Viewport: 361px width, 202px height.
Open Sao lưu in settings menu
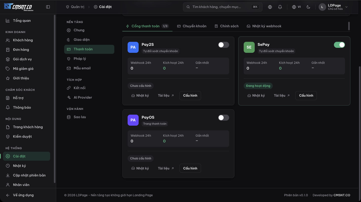[x=89, y=117]
